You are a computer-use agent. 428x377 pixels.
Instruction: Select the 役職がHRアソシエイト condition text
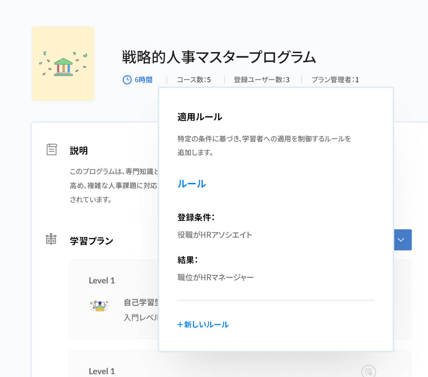click(214, 235)
